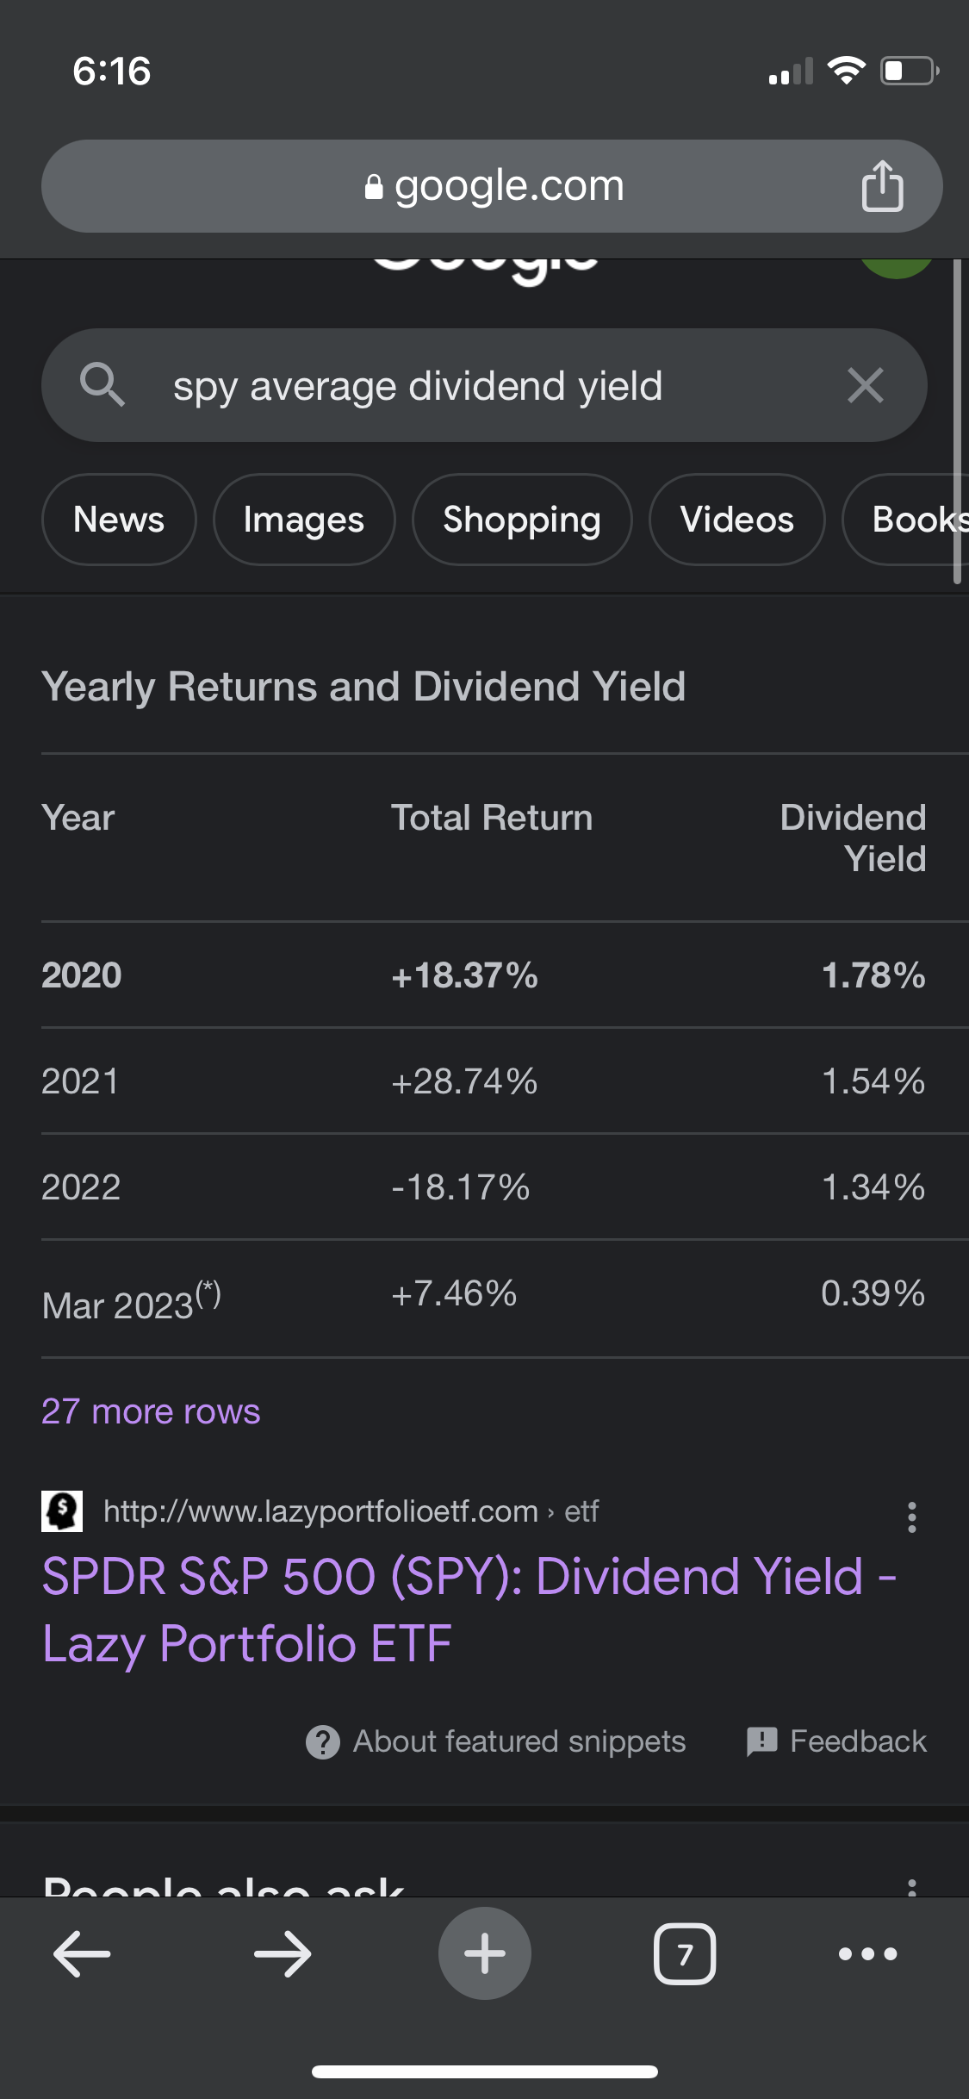This screenshot has width=969, height=2099.
Task: Go forward with the right arrow
Action: click(283, 1953)
